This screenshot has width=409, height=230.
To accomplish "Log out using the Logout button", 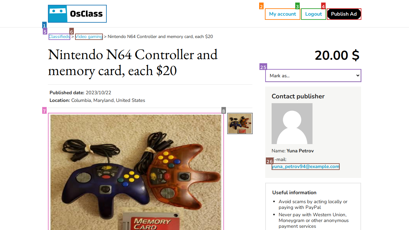I will click(313, 14).
